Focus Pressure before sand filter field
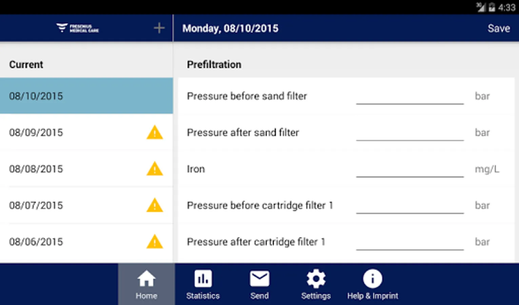Image resolution: width=519 pixels, height=305 pixels. 410,97
